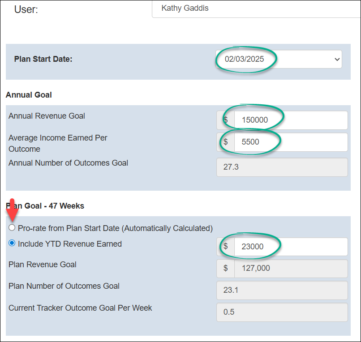Click the Annual Revenue Goal input box
The height and width of the screenshot is (342, 361).
point(290,120)
